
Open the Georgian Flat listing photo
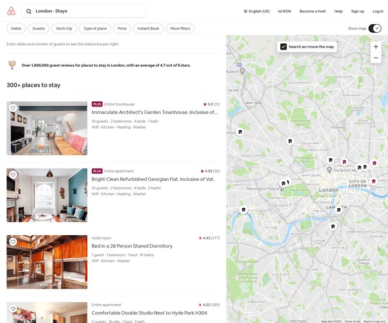(47, 195)
